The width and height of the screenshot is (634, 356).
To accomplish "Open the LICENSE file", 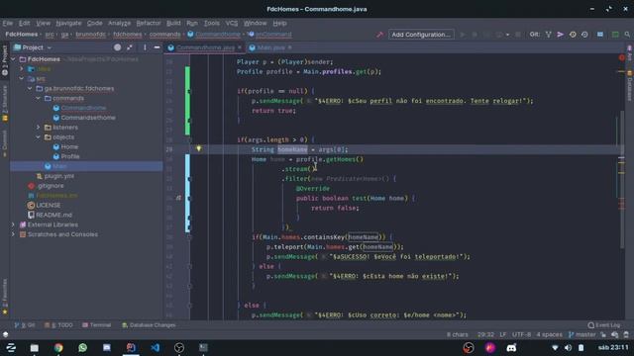I will tap(49, 205).
